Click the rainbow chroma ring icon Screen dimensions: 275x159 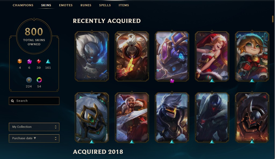39,80
